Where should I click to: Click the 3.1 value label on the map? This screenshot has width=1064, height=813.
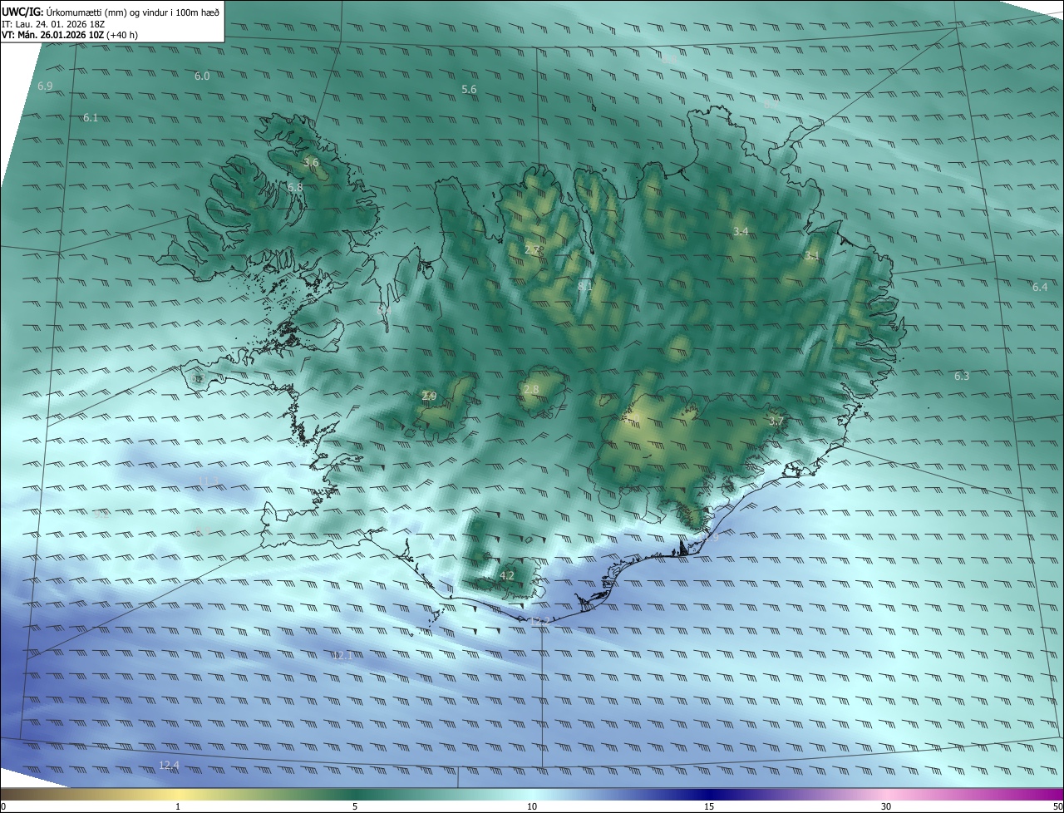pos(812,256)
